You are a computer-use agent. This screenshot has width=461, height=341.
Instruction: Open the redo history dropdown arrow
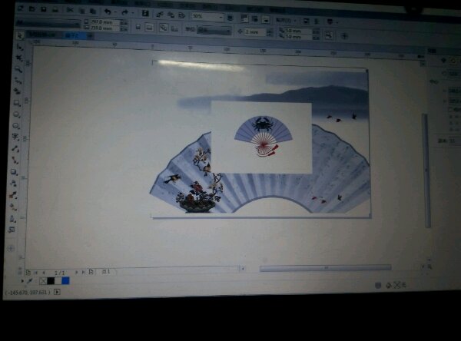click(x=133, y=12)
